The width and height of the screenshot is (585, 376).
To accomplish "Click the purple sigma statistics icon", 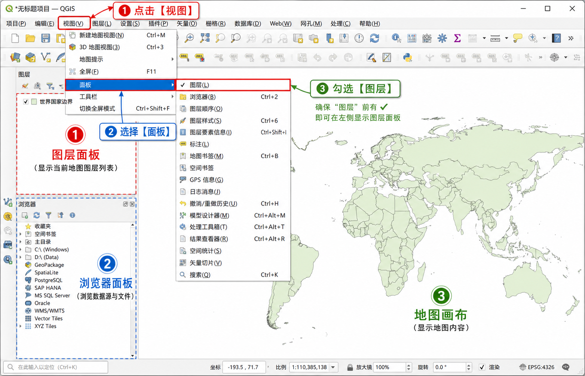I will [x=457, y=38].
